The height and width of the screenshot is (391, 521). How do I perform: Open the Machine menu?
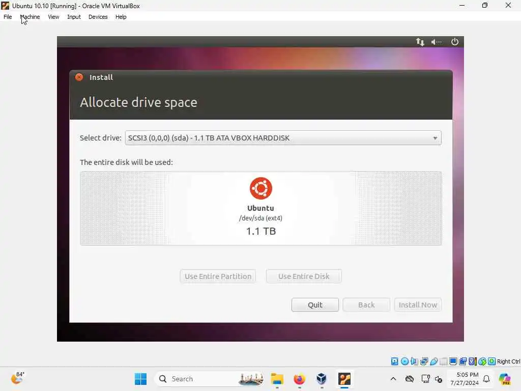click(x=30, y=17)
